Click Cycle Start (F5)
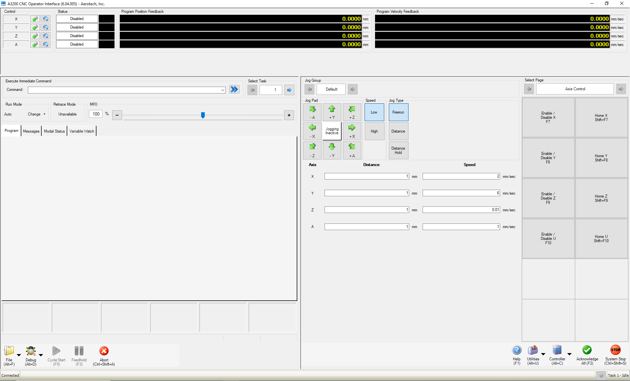The image size is (630, 381). [x=56, y=356]
